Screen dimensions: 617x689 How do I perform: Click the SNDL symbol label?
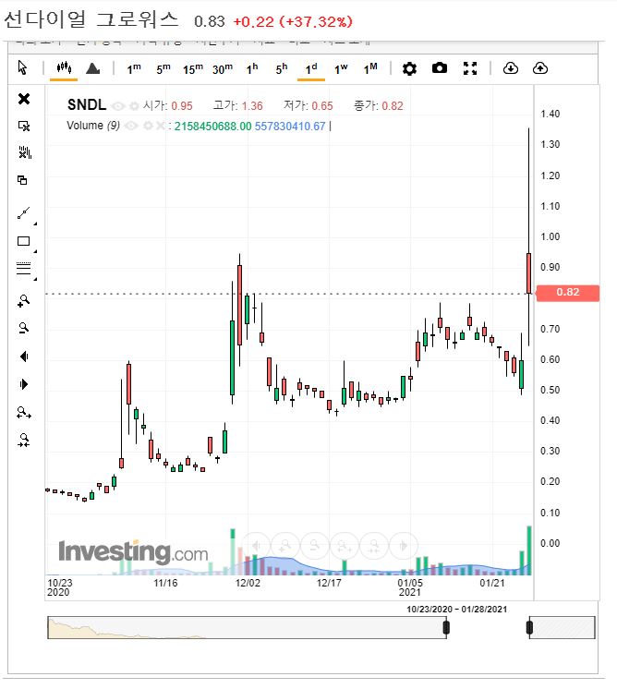click(x=87, y=105)
